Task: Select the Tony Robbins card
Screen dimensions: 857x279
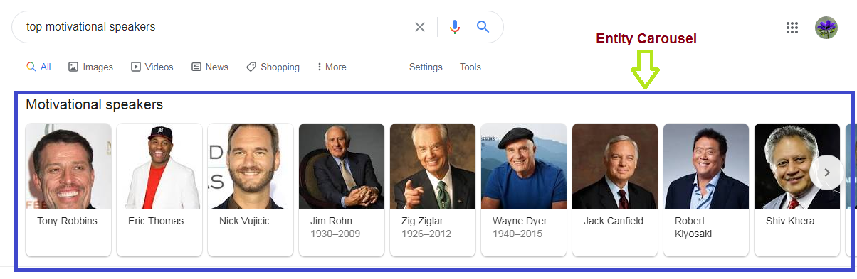Action: coord(68,190)
